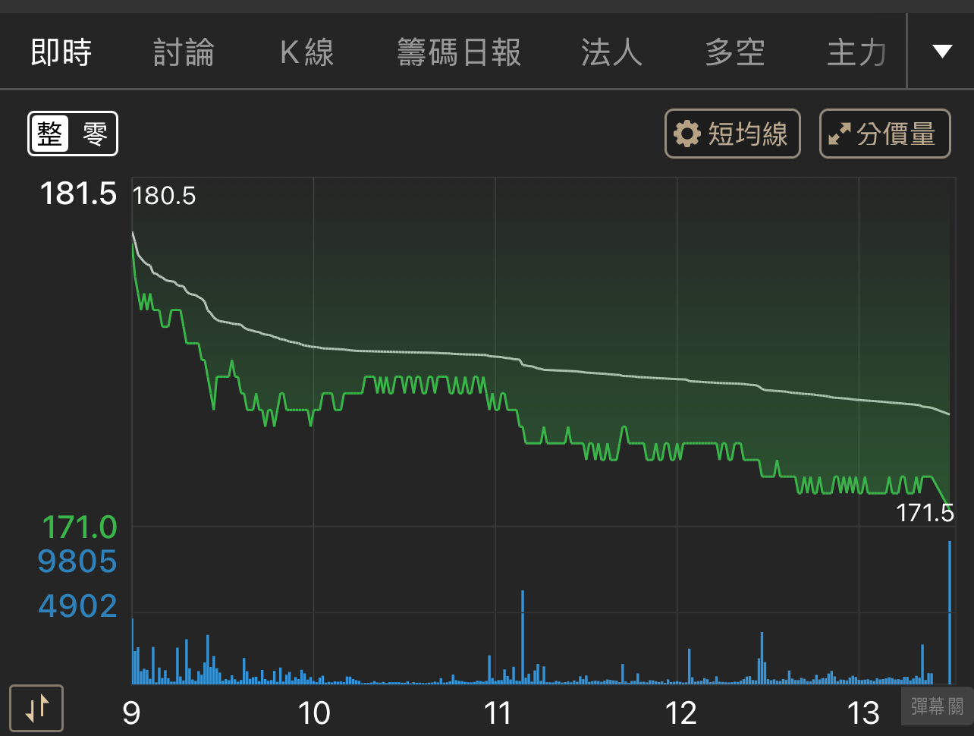This screenshot has height=736, width=974.
Task: Select the 整 whole-lot toggle option
Action: [x=51, y=134]
